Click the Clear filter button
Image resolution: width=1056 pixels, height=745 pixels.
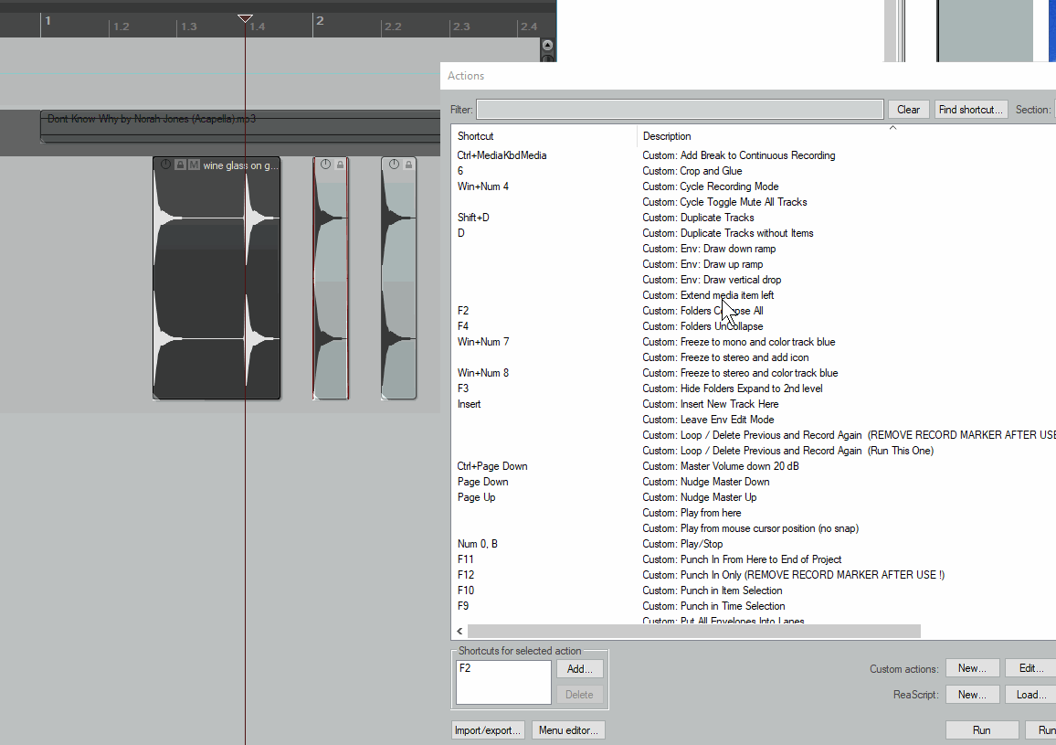click(x=908, y=109)
